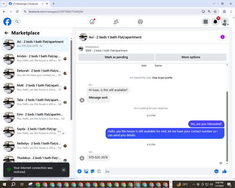Click the message input field
235x188 pixels.
pyautogui.click(x=158, y=172)
